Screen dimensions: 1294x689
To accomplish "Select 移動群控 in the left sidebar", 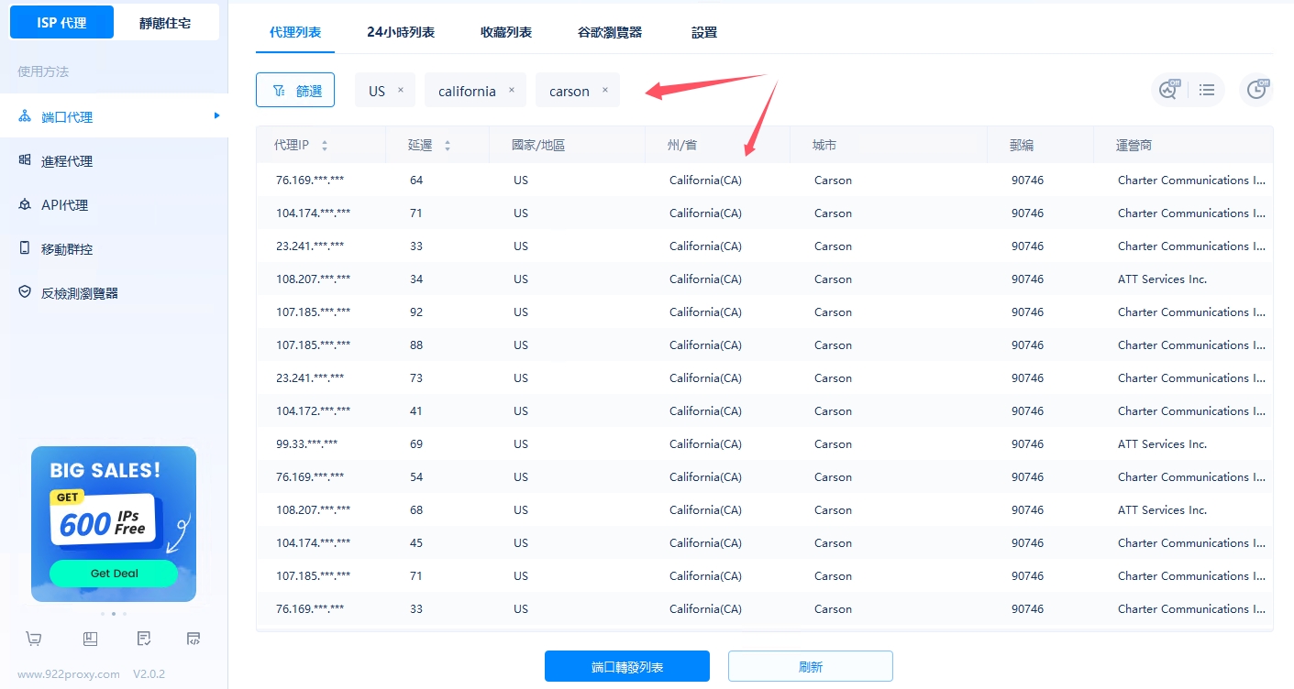I will click(66, 249).
